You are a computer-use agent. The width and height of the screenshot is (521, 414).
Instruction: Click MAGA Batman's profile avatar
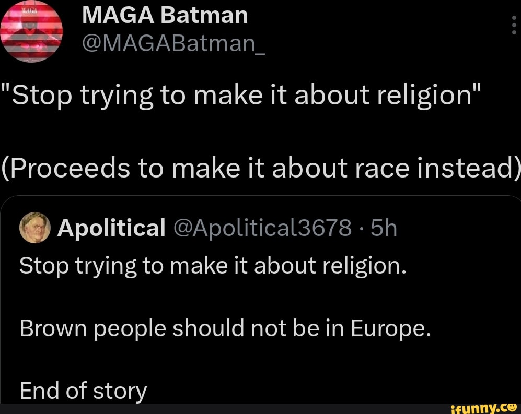[31, 30]
